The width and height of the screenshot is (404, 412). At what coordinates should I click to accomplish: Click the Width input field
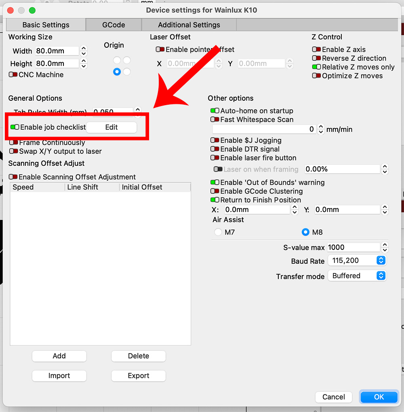click(x=57, y=51)
